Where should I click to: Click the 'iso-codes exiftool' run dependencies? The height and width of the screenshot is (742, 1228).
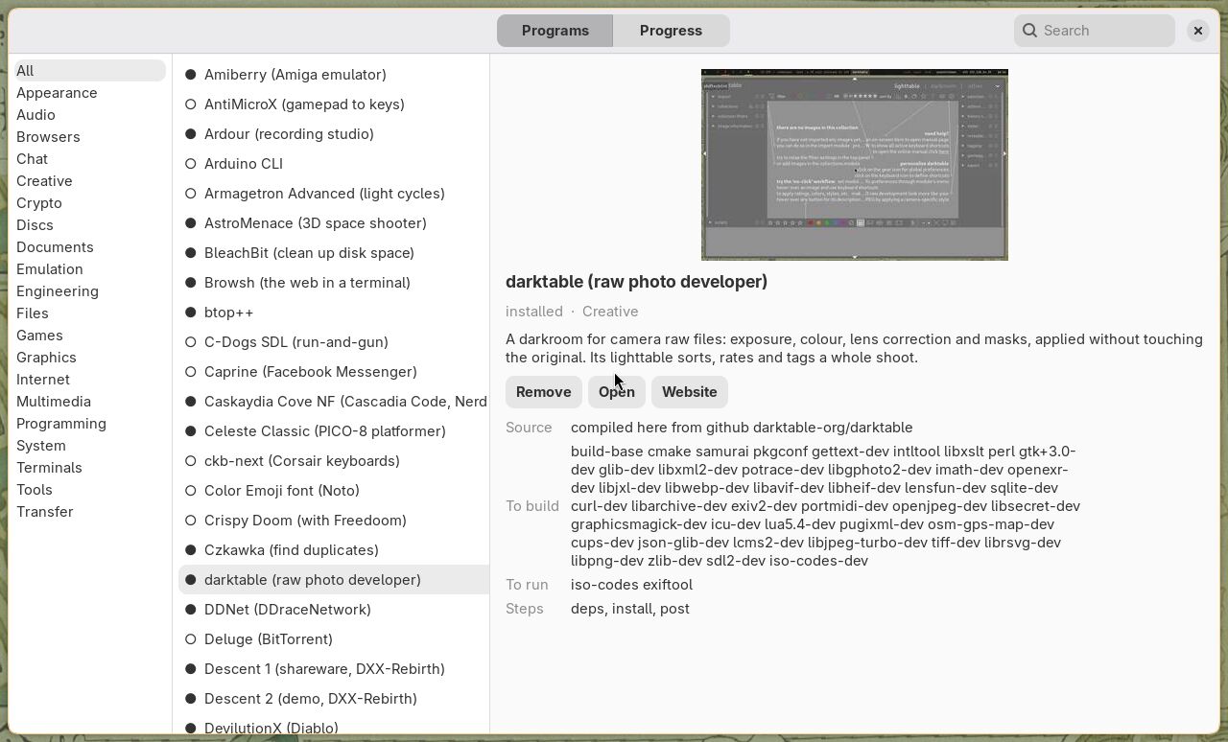tap(631, 585)
